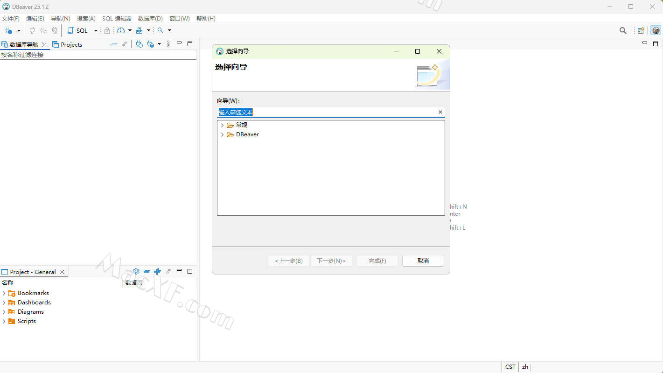Open the navigator view three-dot menu
Screen dimensions: 663x373
[x=168, y=44]
